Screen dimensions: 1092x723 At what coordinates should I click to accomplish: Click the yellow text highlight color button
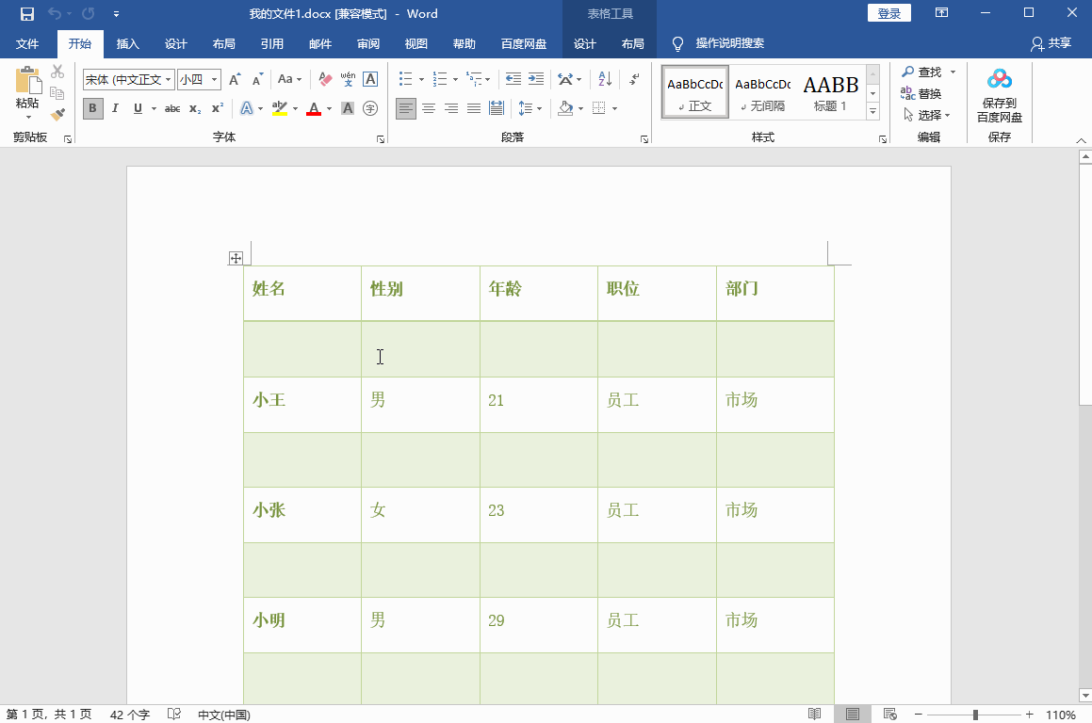280,108
